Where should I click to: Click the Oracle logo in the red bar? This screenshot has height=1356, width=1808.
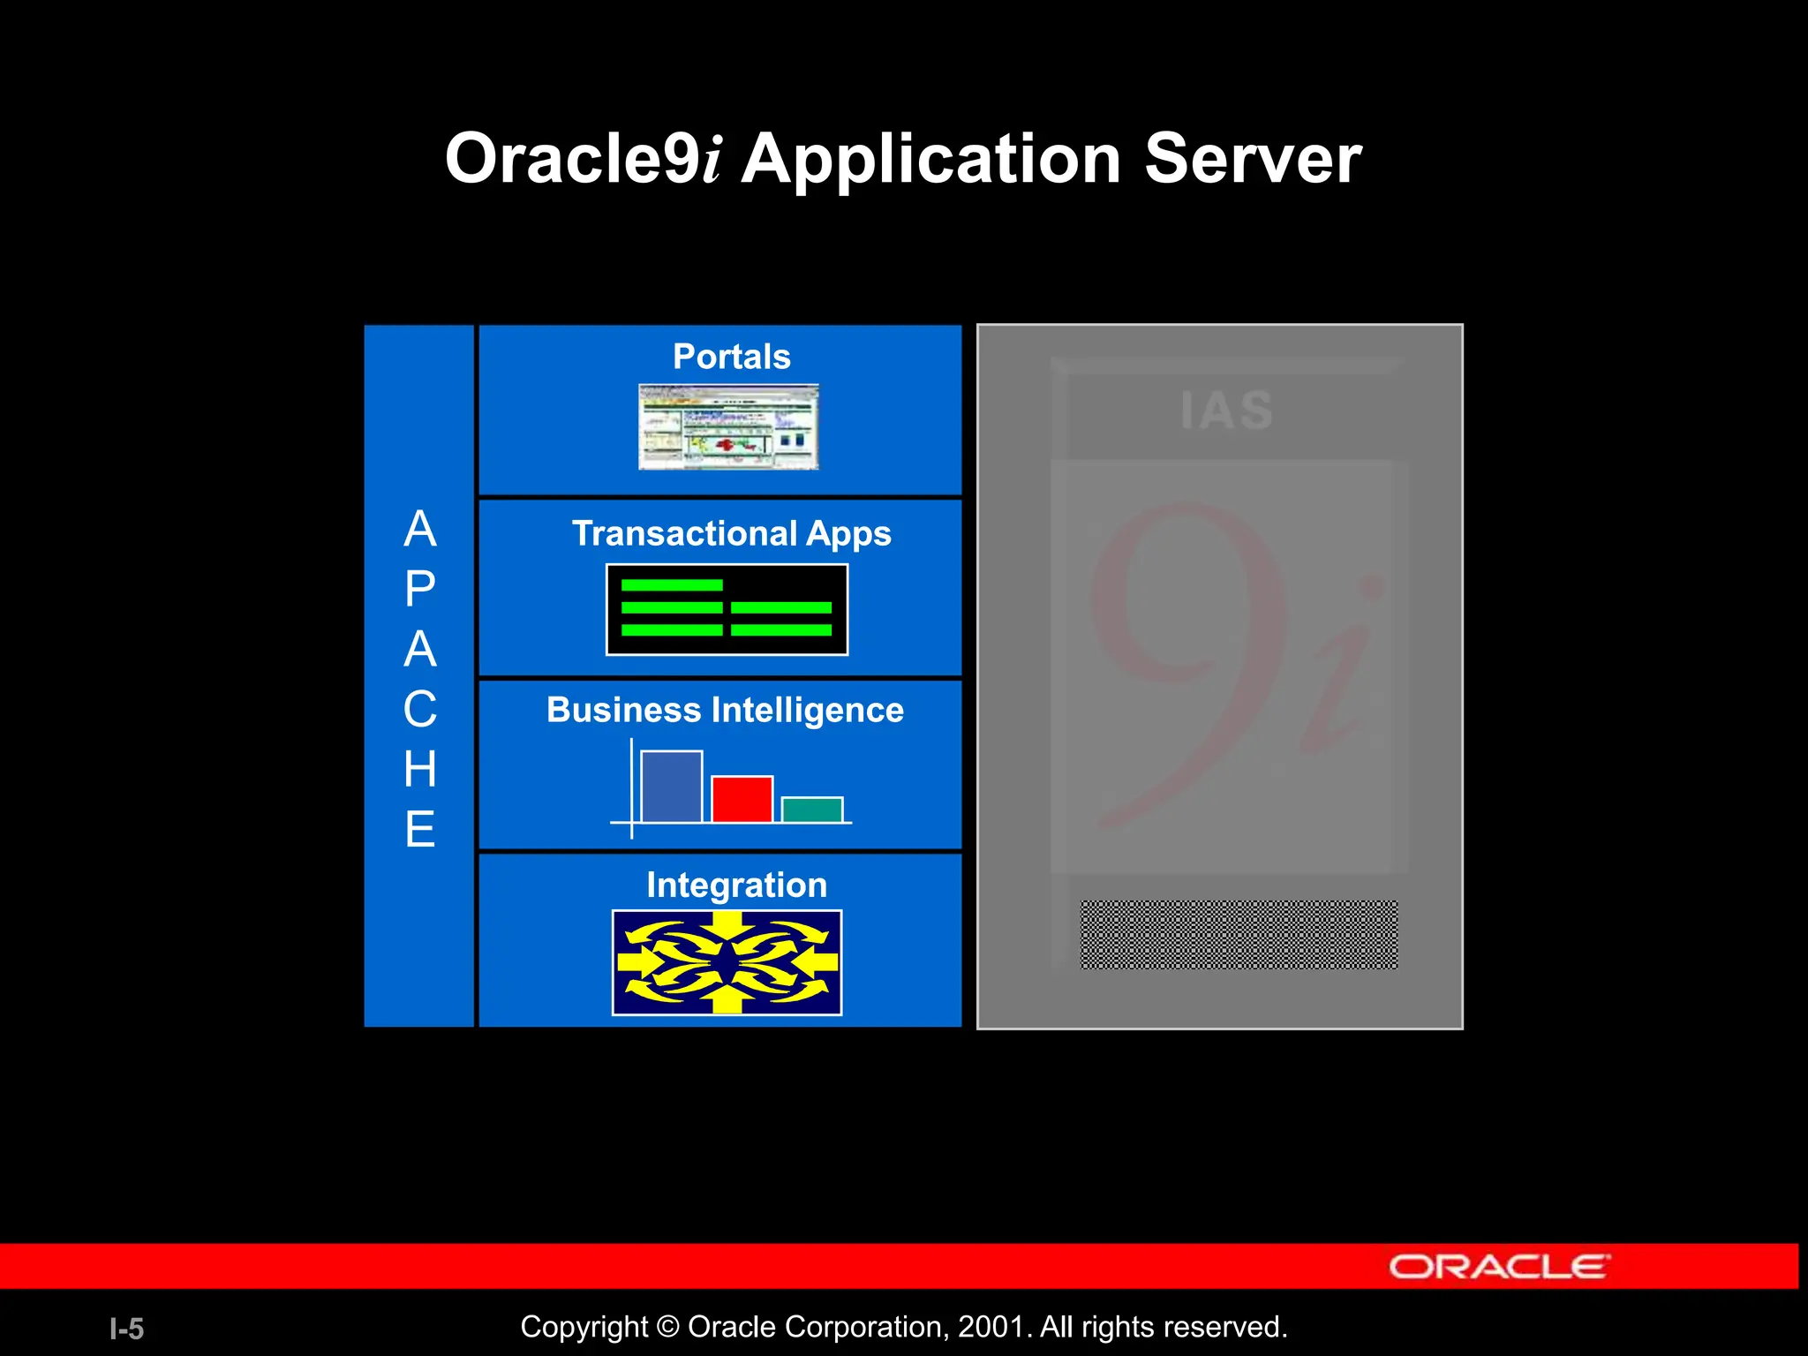[1500, 1267]
